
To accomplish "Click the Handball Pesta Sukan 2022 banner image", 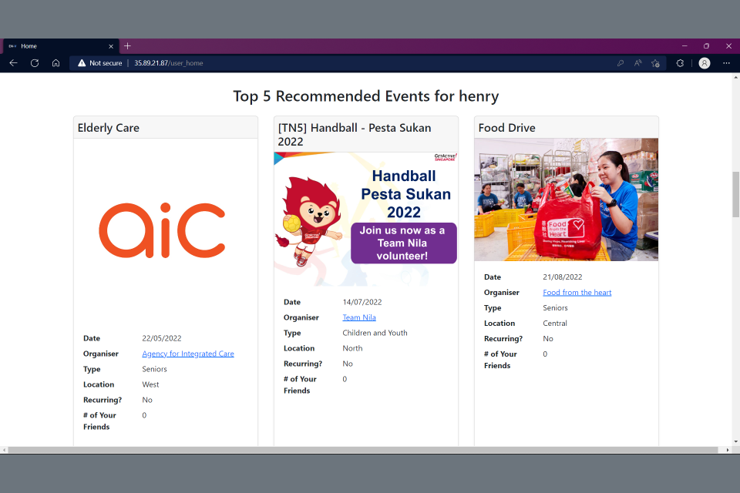I will 365,219.
